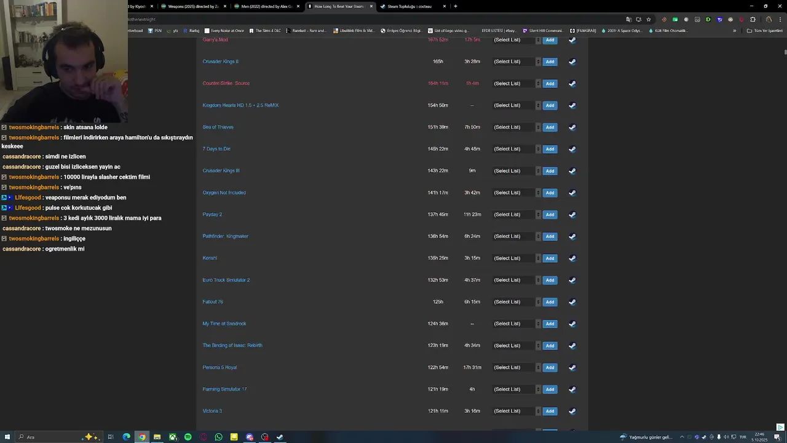This screenshot has width=787, height=443.
Task: Switch to the Weapons (2025) tab
Action: point(193,6)
